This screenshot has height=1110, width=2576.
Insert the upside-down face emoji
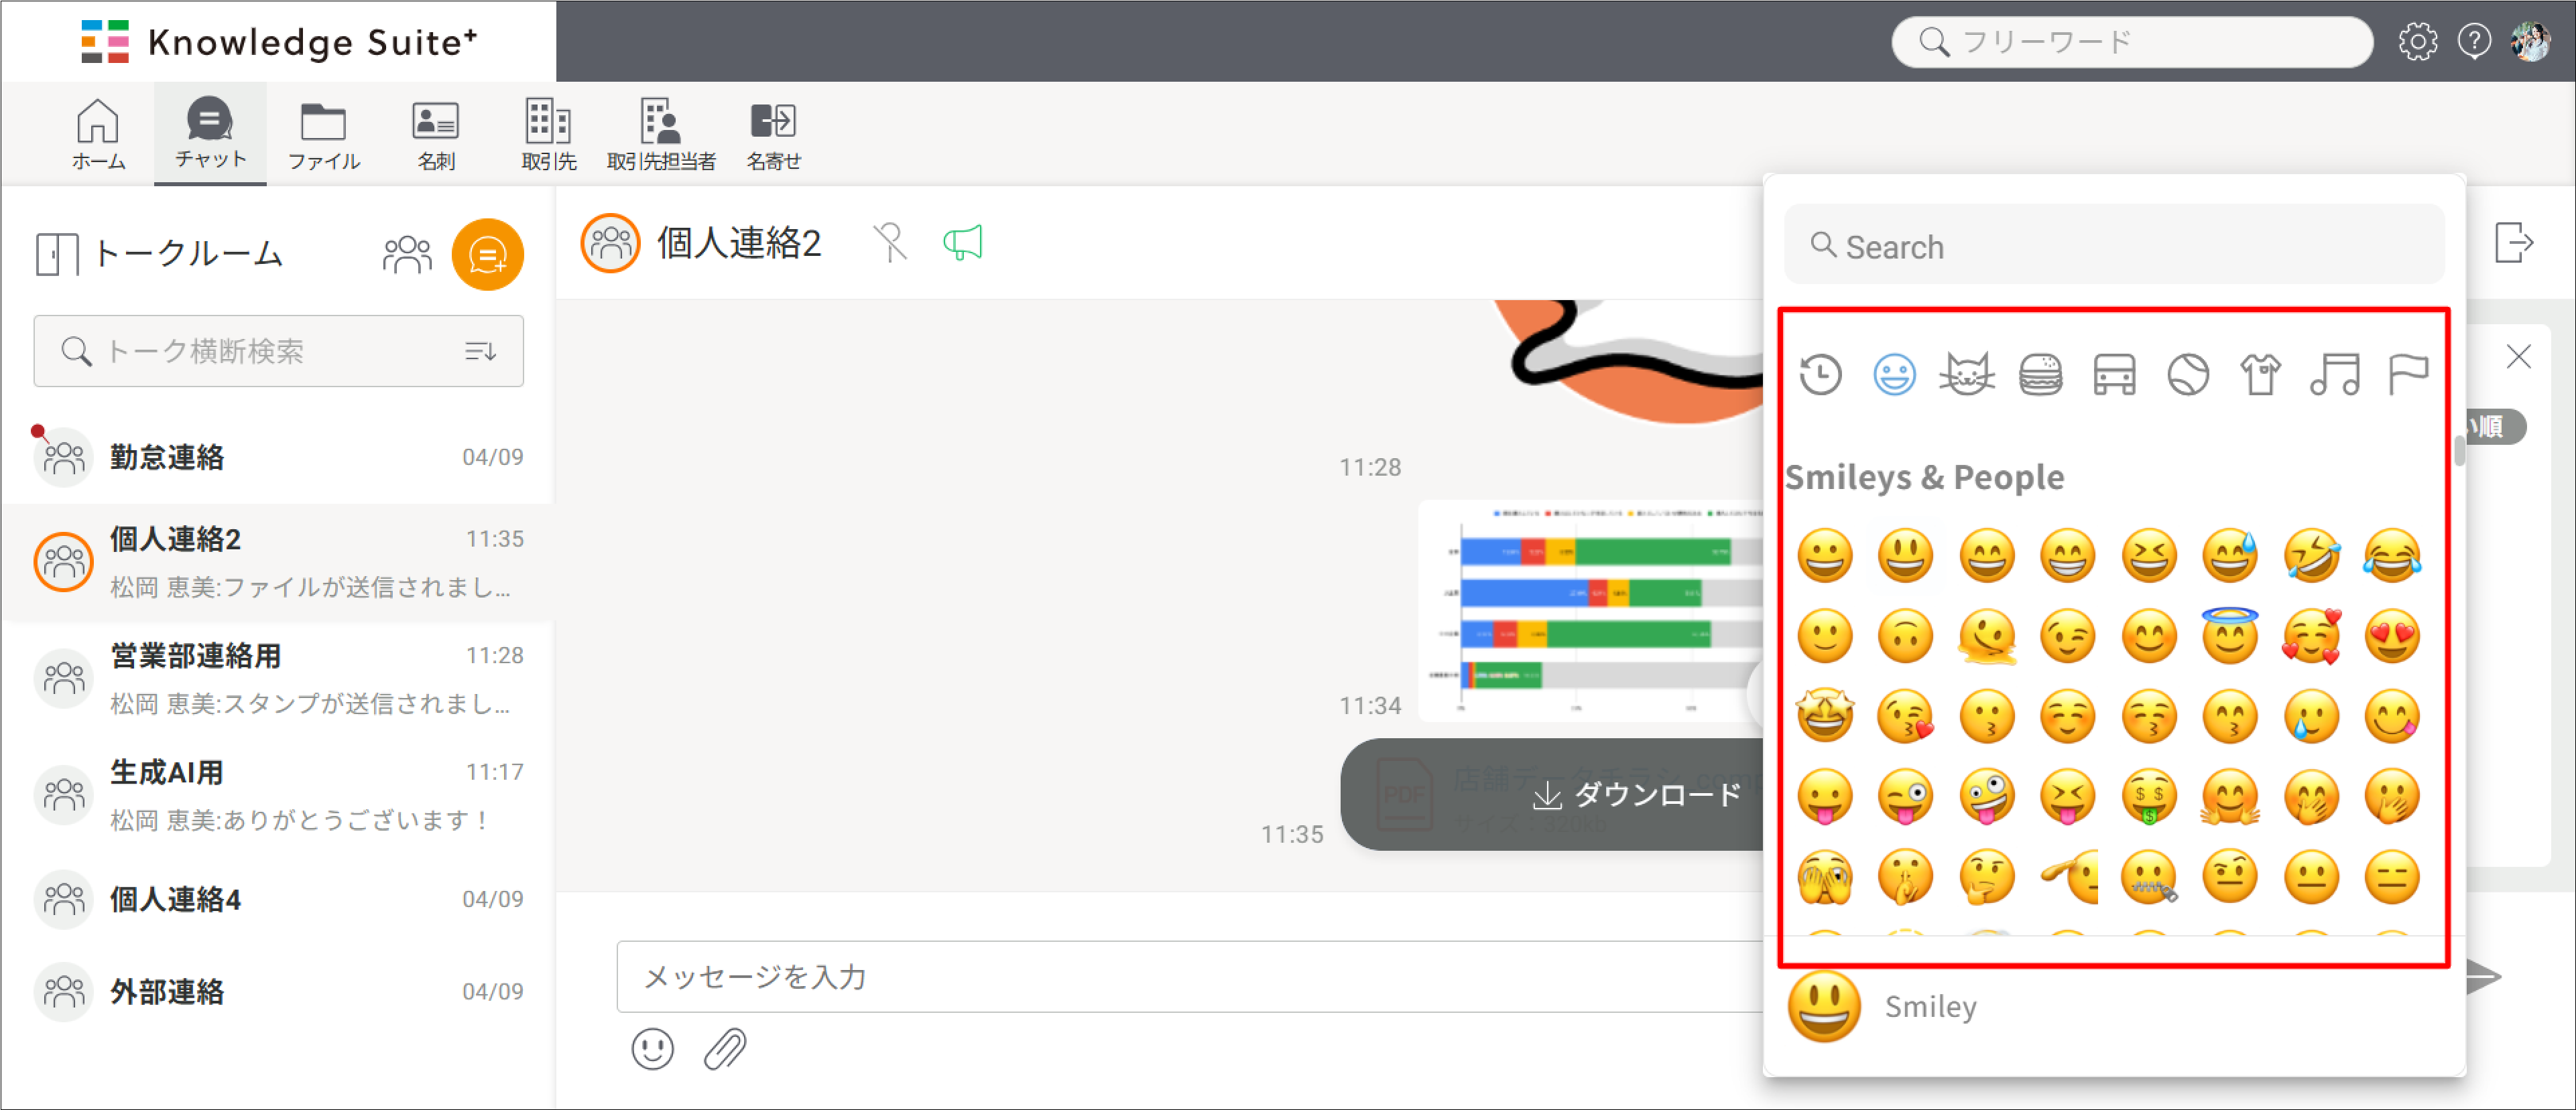[1906, 636]
